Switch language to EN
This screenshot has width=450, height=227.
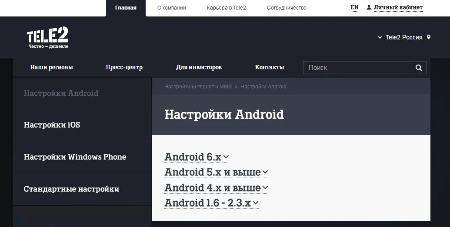[x=355, y=7]
